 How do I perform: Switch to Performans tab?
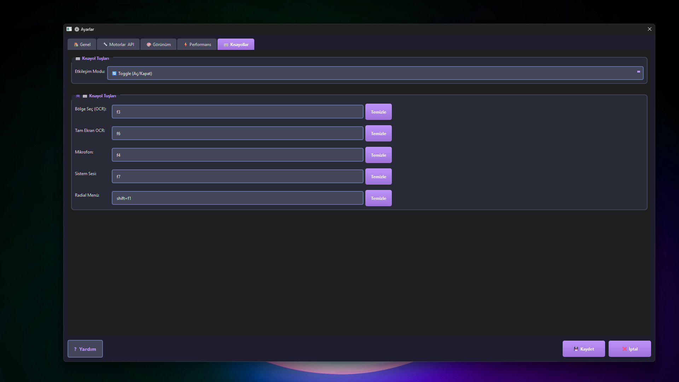click(197, 45)
